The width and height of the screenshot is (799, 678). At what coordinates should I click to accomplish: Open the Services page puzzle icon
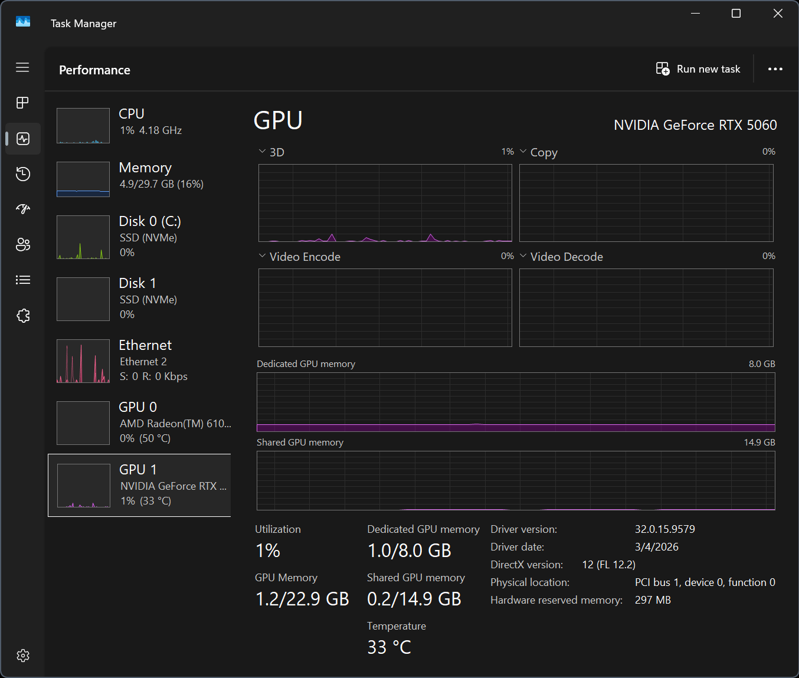tap(23, 316)
